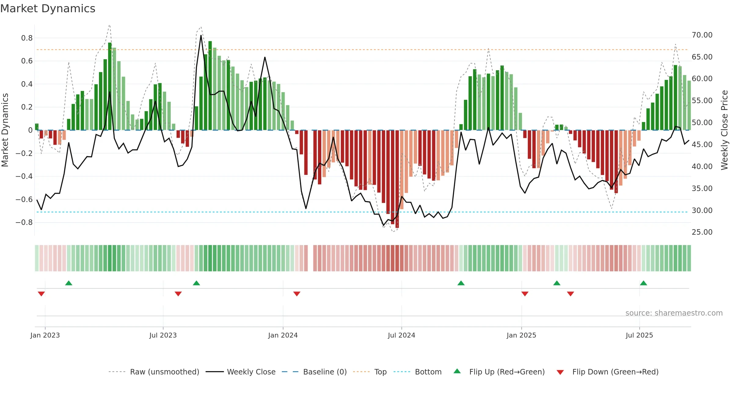Toggle the Top legend entry

click(370, 372)
